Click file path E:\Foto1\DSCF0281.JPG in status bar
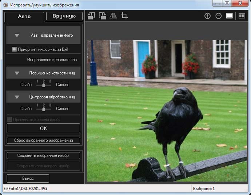The width and height of the screenshot is (251, 195). tap(25, 188)
